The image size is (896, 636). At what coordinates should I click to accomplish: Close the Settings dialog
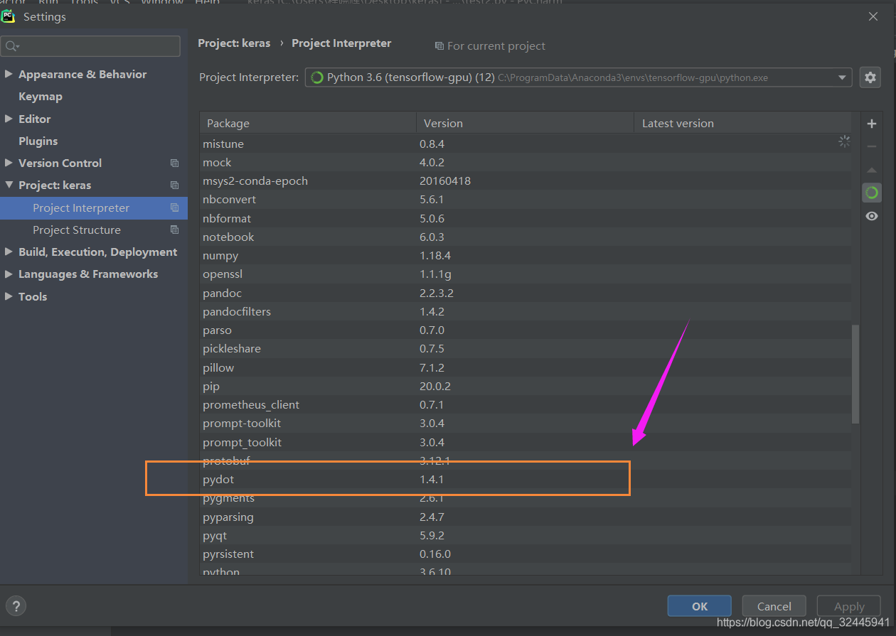(873, 16)
